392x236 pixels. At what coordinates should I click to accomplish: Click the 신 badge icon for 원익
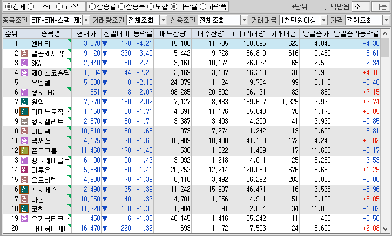pos(24,102)
